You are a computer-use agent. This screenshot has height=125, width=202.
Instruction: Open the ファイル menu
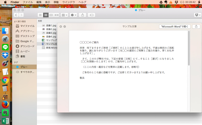click(x=28, y=2)
